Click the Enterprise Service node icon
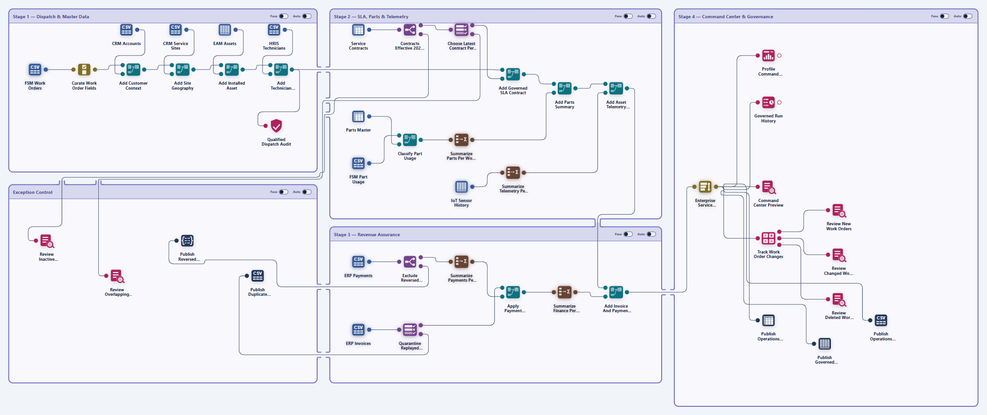Screen dimensions: 987x415 (705, 187)
